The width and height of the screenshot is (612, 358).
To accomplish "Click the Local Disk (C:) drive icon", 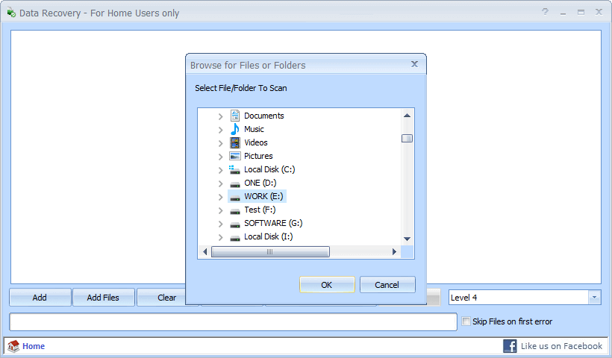I will [x=235, y=169].
